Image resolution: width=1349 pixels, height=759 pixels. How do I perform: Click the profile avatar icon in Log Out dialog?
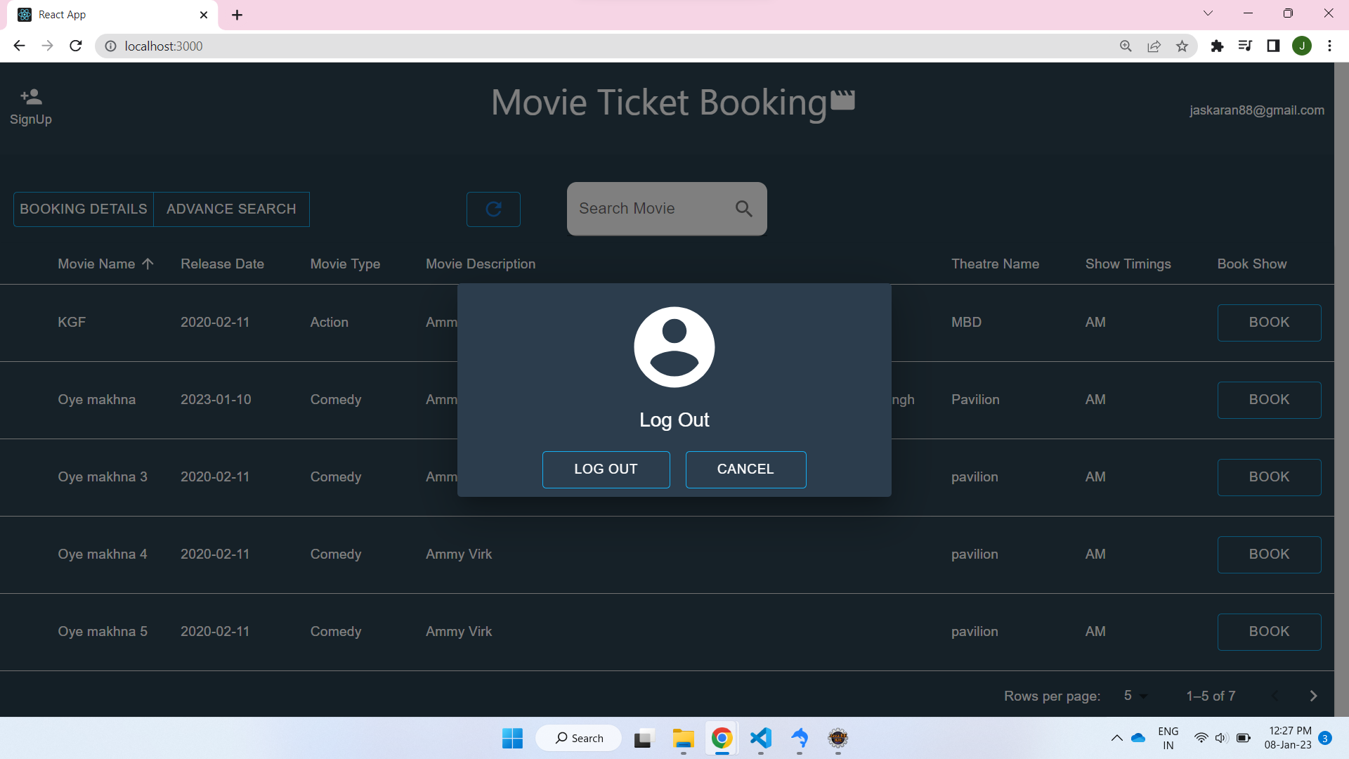[x=674, y=346]
